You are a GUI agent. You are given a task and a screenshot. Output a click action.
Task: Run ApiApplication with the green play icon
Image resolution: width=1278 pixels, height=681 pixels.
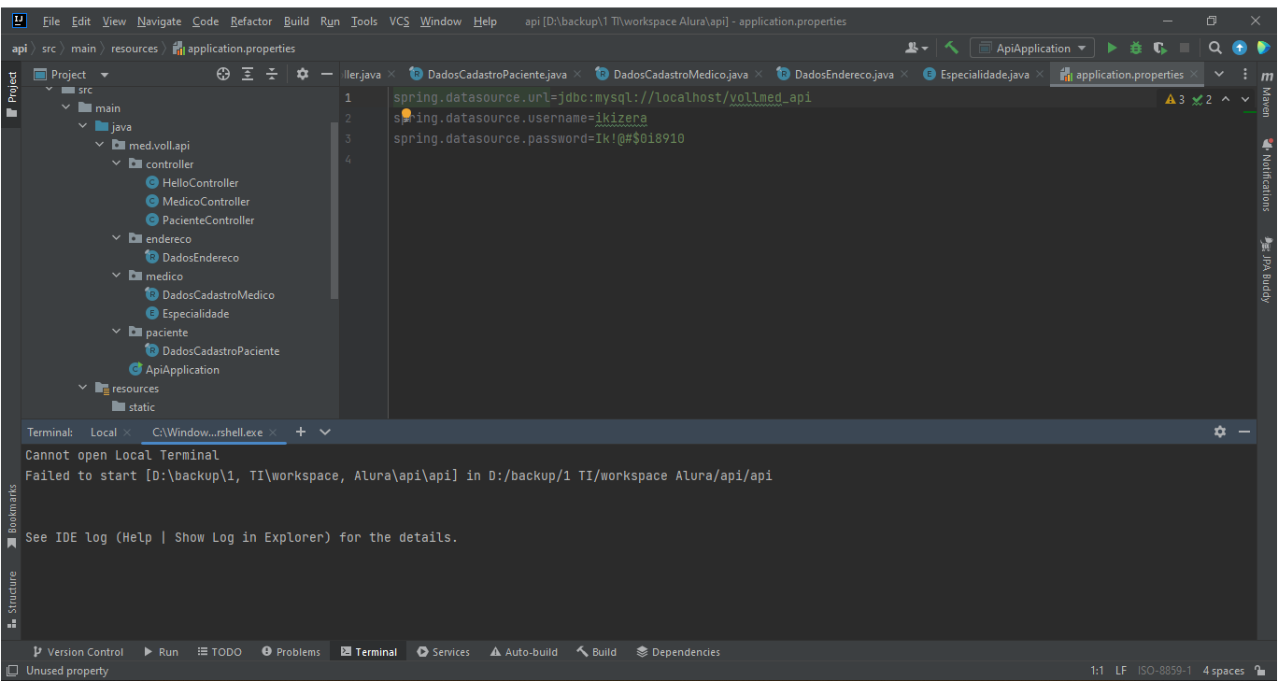pos(1112,48)
